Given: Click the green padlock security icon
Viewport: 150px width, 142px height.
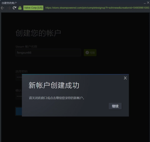Looking at the screenshot, I should pos(20,8).
